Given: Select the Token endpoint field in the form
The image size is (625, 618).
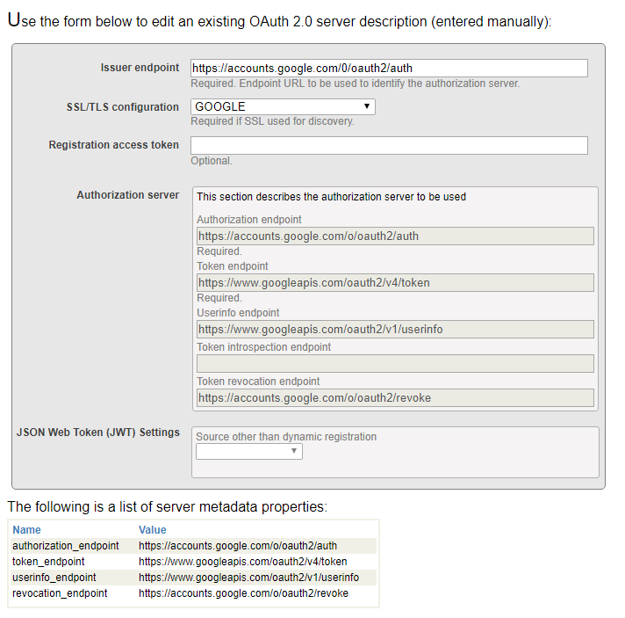Looking at the screenshot, I should click(395, 282).
